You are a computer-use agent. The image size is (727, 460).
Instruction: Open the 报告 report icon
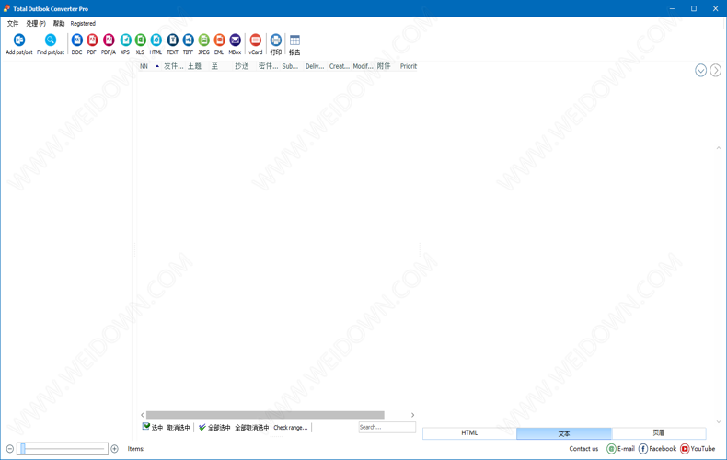point(294,42)
